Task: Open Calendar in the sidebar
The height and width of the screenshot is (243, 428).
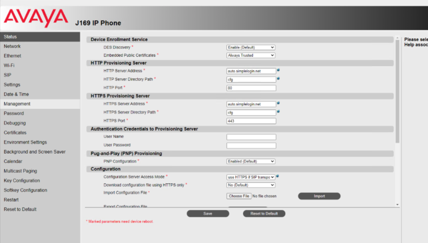Action: point(40,161)
